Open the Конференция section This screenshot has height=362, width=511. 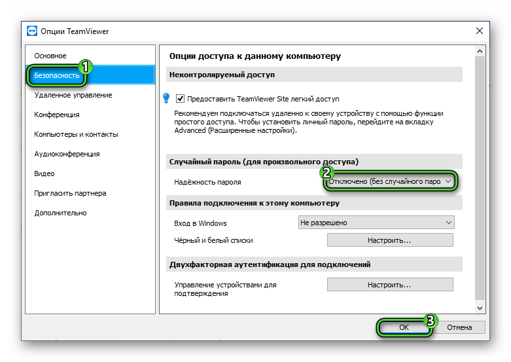tap(90, 115)
